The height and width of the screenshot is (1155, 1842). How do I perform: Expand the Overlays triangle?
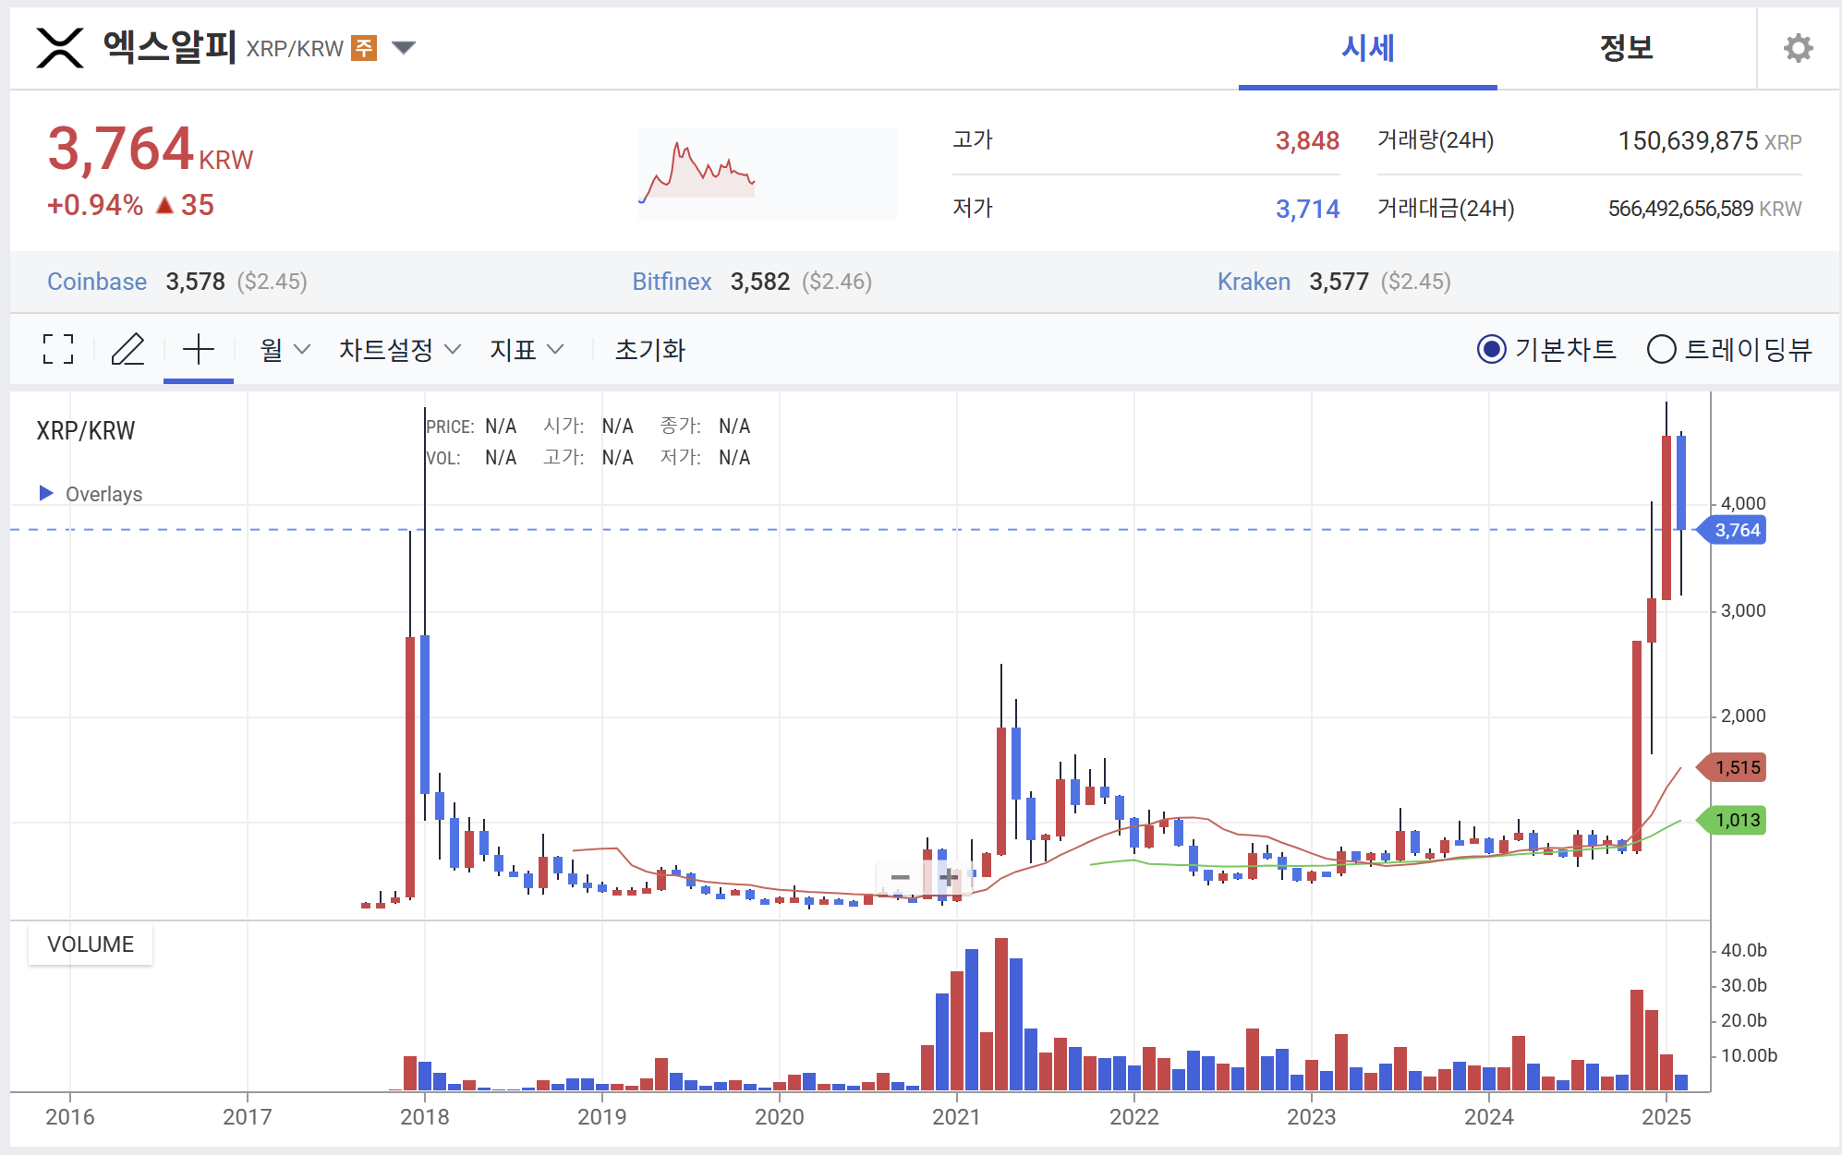46,493
